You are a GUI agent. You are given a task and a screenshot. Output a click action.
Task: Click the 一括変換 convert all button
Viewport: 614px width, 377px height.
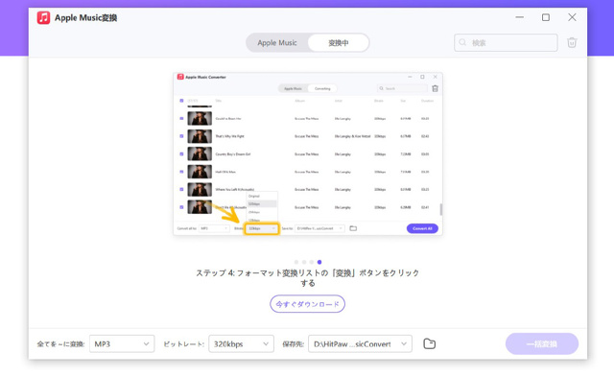[x=542, y=343]
